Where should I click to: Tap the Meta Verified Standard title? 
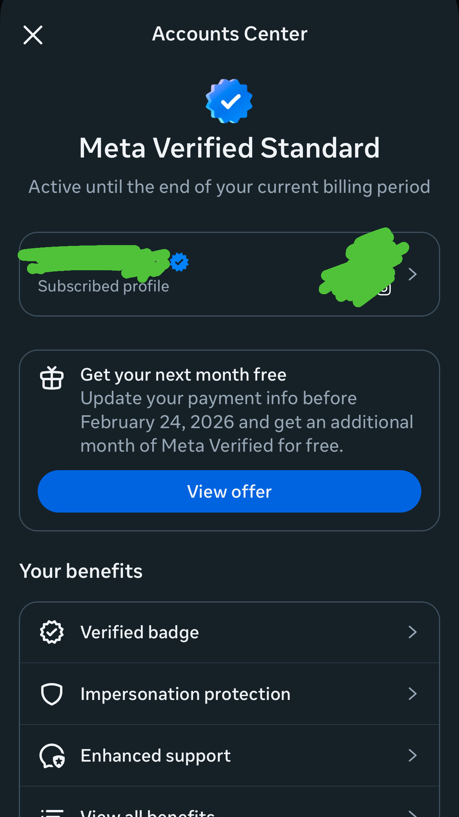(229, 148)
